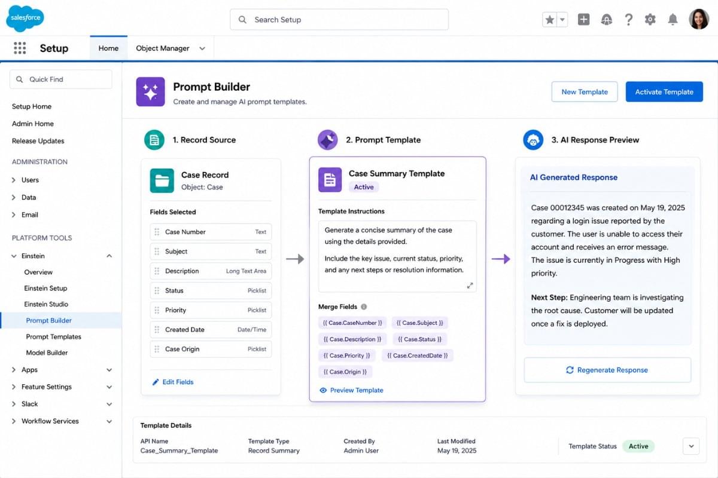Open Release Updates in the sidebar
718x478 pixels.
38,141
